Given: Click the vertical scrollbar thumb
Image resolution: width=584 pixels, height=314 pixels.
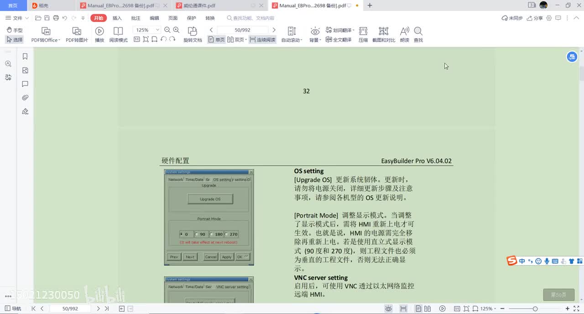Looking at the screenshot, I should [x=581, y=73].
